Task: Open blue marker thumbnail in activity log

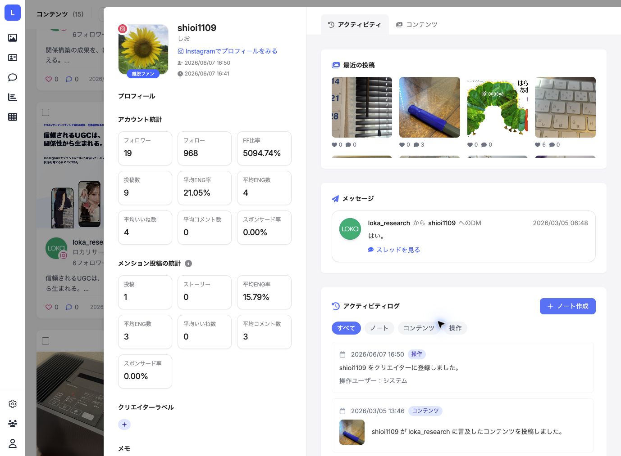Action: [x=352, y=432]
